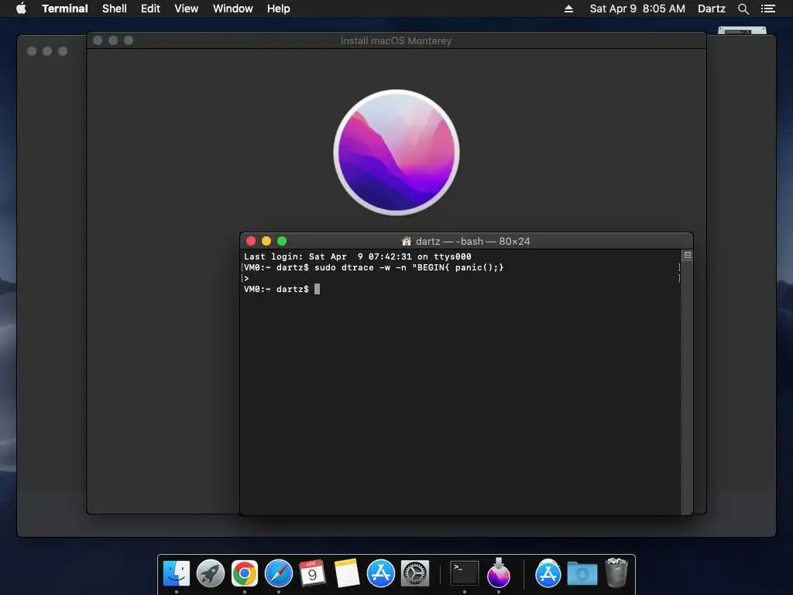This screenshot has width=793, height=595.
Task: Click the sudo dtrace command line
Action: coord(374,267)
